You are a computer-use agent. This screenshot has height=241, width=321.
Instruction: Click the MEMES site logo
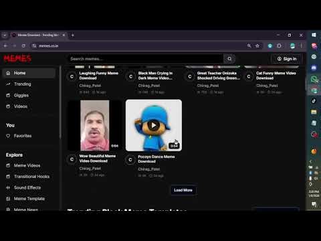(17, 58)
